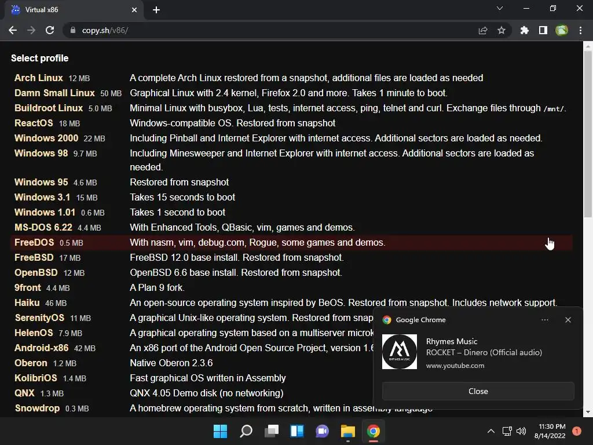Share this page icon in address bar
This screenshot has height=445, width=593.
(483, 30)
